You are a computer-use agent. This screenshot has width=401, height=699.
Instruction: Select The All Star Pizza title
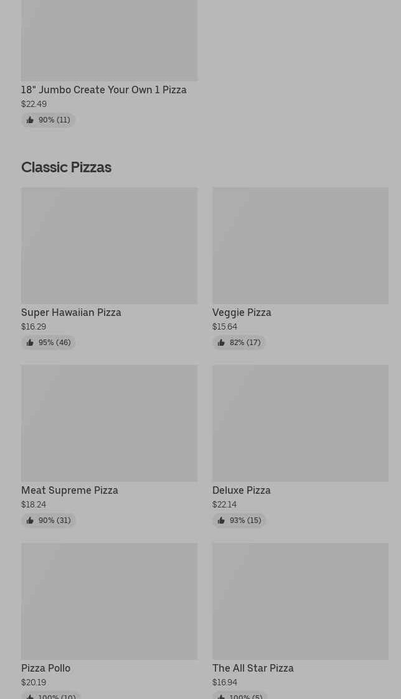pyautogui.click(x=253, y=668)
